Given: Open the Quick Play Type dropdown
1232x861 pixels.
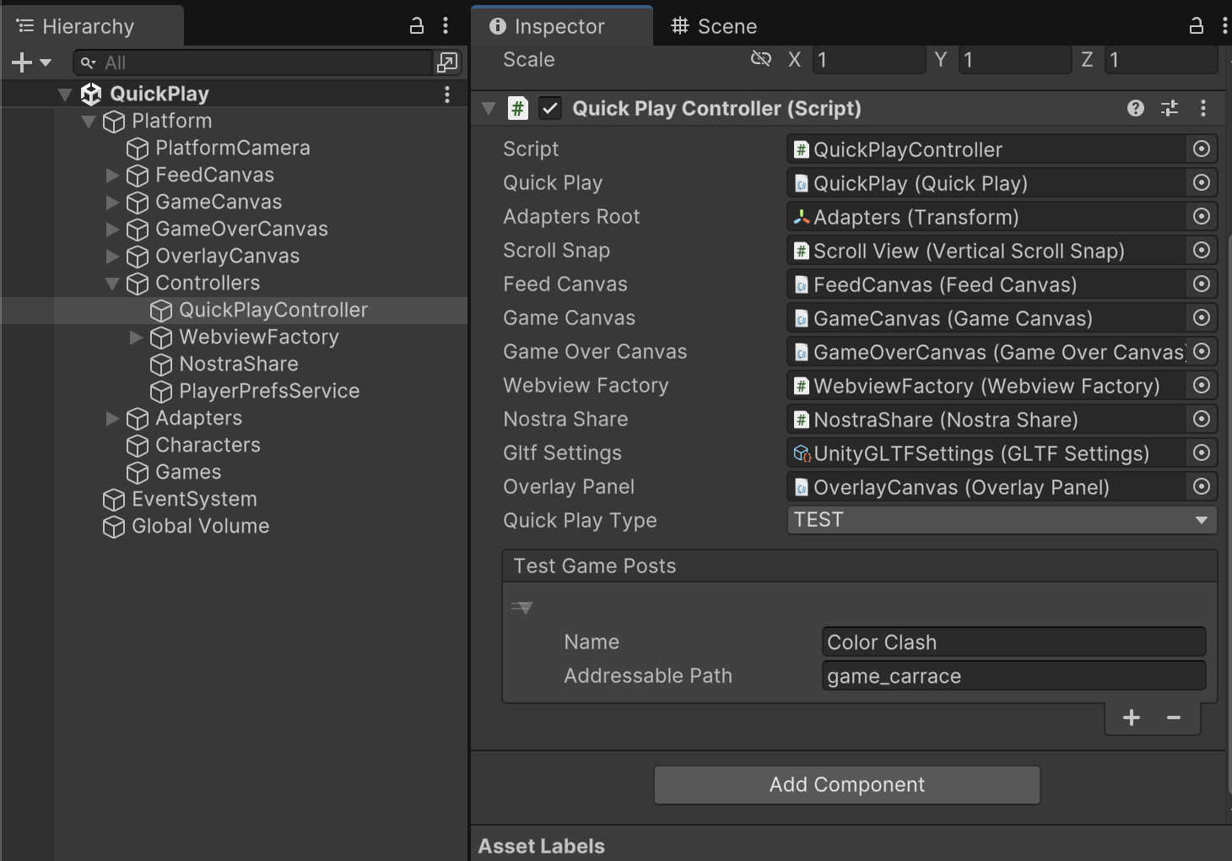Looking at the screenshot, I should coord(1002,520).
